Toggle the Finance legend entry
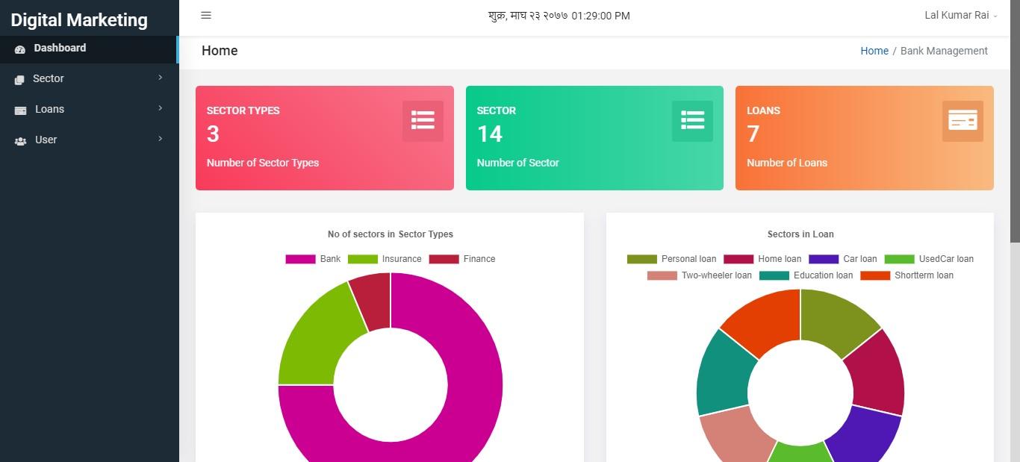1020x462 pixels. (462, 259)
